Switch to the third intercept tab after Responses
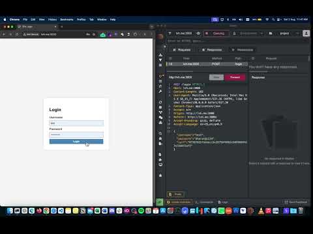Viewport: 313px width, 234px height. [x=243, y=50]
